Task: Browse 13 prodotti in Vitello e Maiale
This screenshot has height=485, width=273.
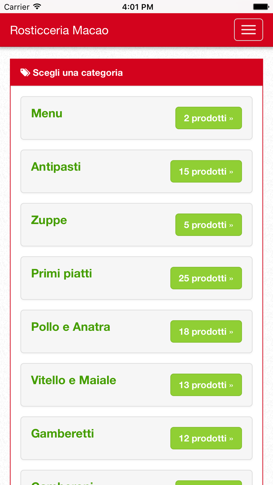Action: click(x=206, y=385)
